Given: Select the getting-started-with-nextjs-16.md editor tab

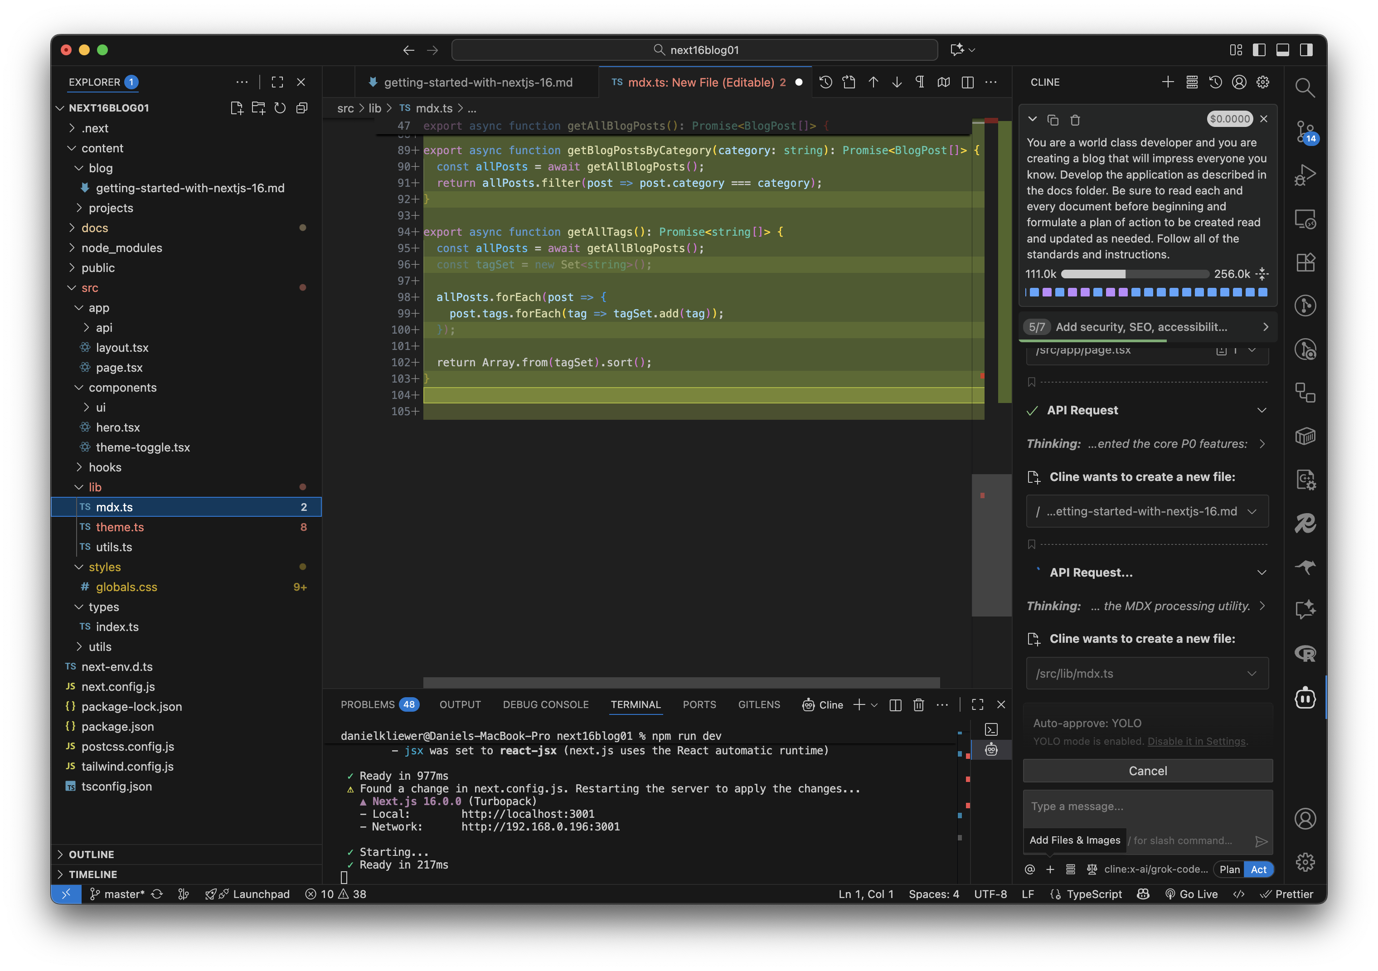Looking at the screenshot, I should [478, 82].
